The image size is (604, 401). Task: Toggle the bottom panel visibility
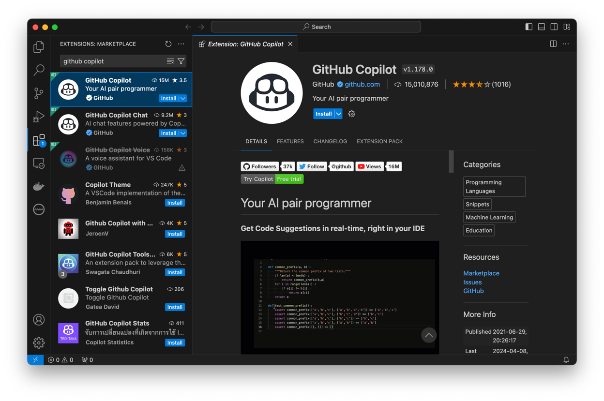click(x=542, y=27)
